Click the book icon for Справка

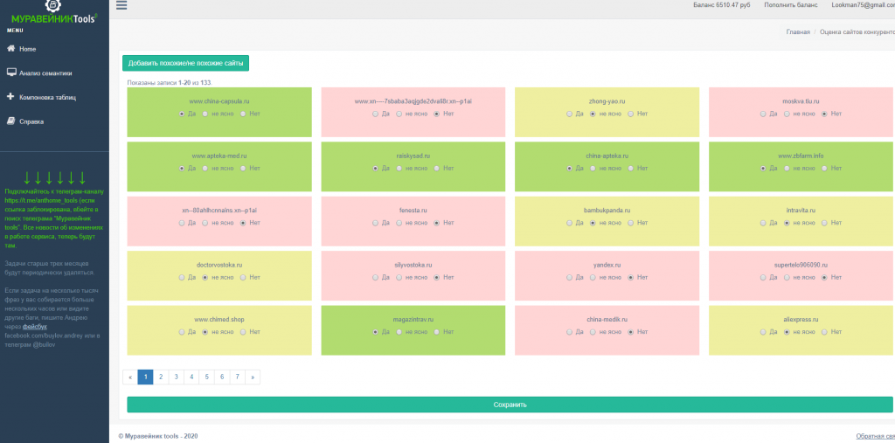pyautogui.click(x=10, y=121)
